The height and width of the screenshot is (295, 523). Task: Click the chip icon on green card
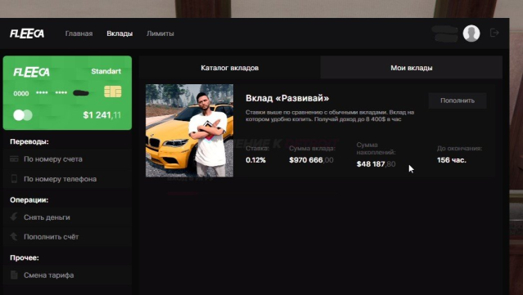click(x=113, y=92)
